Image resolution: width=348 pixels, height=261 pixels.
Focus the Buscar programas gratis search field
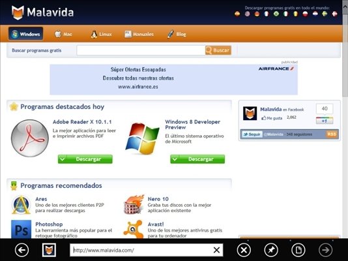point(141,50)
